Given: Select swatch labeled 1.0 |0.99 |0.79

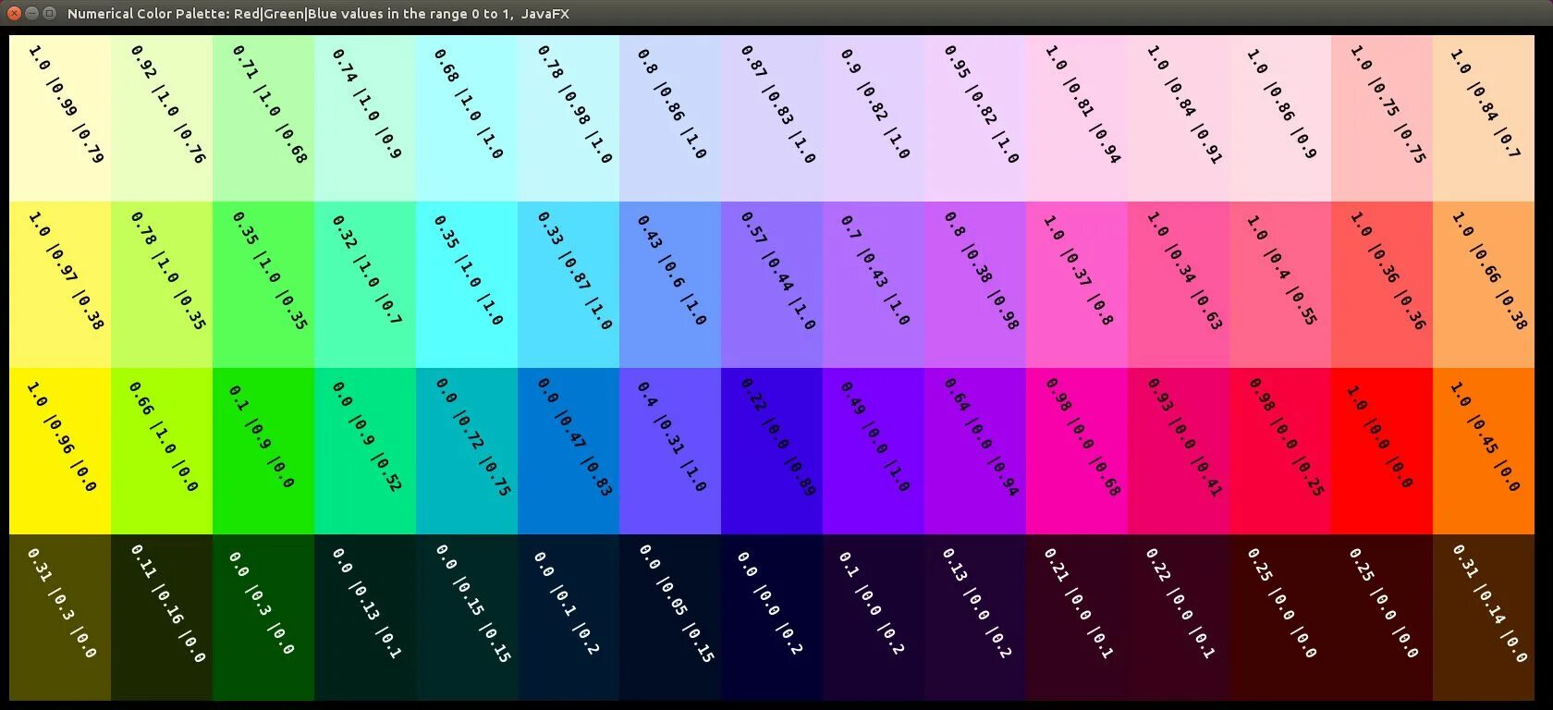Looking at the screenshot, I should (60, 118).
